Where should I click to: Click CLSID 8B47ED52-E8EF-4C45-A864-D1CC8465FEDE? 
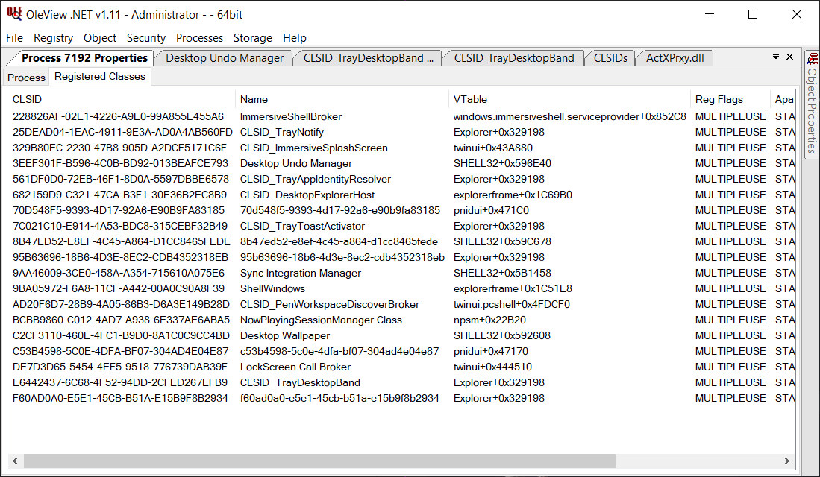[122, 242]
